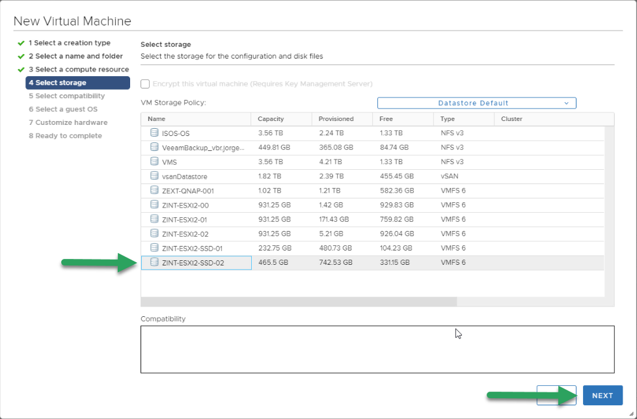Select the VeeamBackup_vbr.jorge... datastore name
This screenshot has height=419, width=637.
pyautogui.click(x=203, y=148)
